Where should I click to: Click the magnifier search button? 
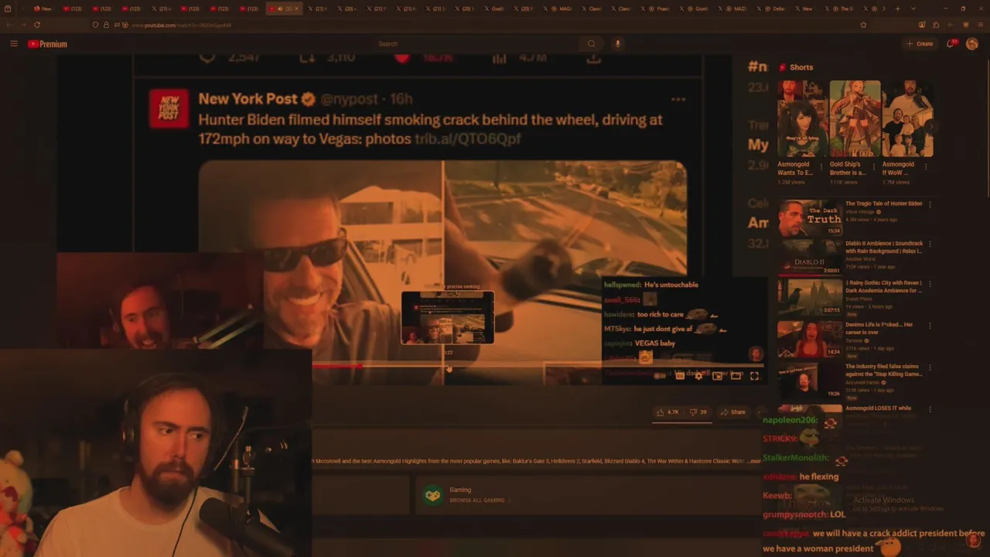[x=592, y=44]
